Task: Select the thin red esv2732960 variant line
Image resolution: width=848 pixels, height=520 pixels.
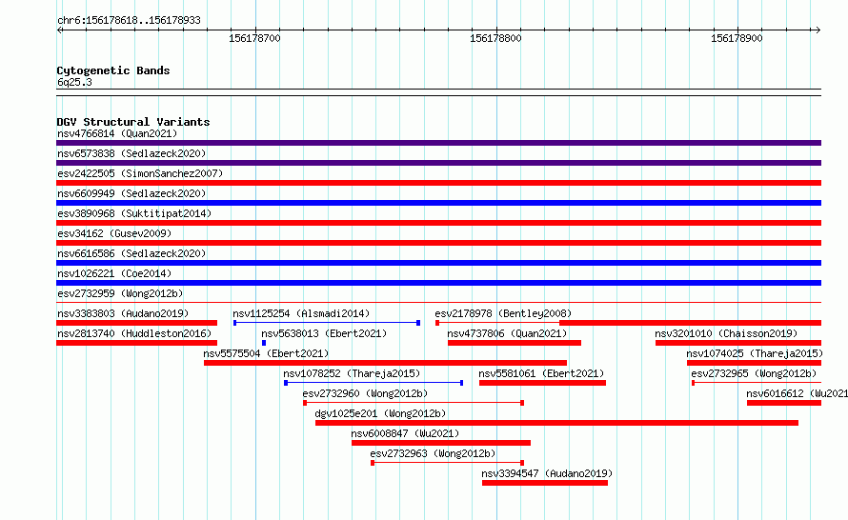Action: 414,403
